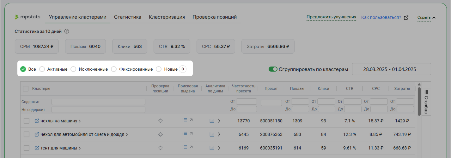This screenshot has width=451, height=158.
Task: Select the Новые radio filter
Action: click(x=159, y=69)
